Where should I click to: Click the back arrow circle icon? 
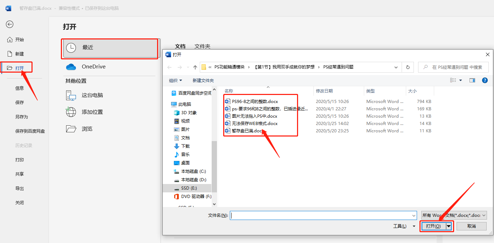(10, 24)
